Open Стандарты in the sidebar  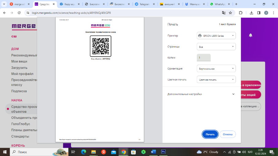click(20, 136)
